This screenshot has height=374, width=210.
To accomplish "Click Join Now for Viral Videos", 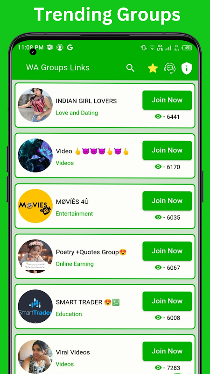I will click(x=167, y=351).
